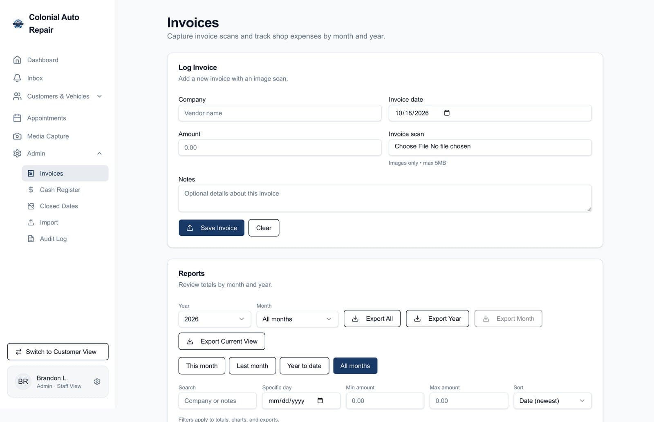Open the Sort dropdown Date (newest)
This screenshot has height=422, width=654.
click(552, 401)
